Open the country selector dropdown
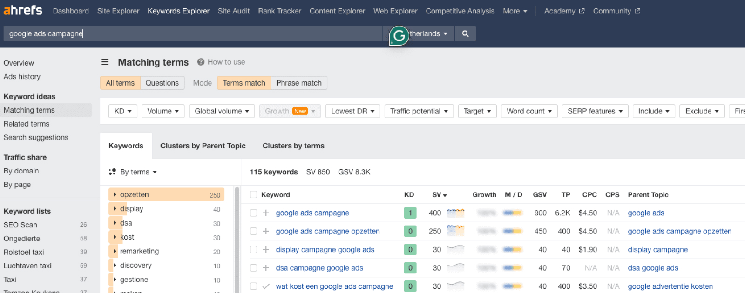The width and height of the screenshot is (745, 293). coord(428,33)
